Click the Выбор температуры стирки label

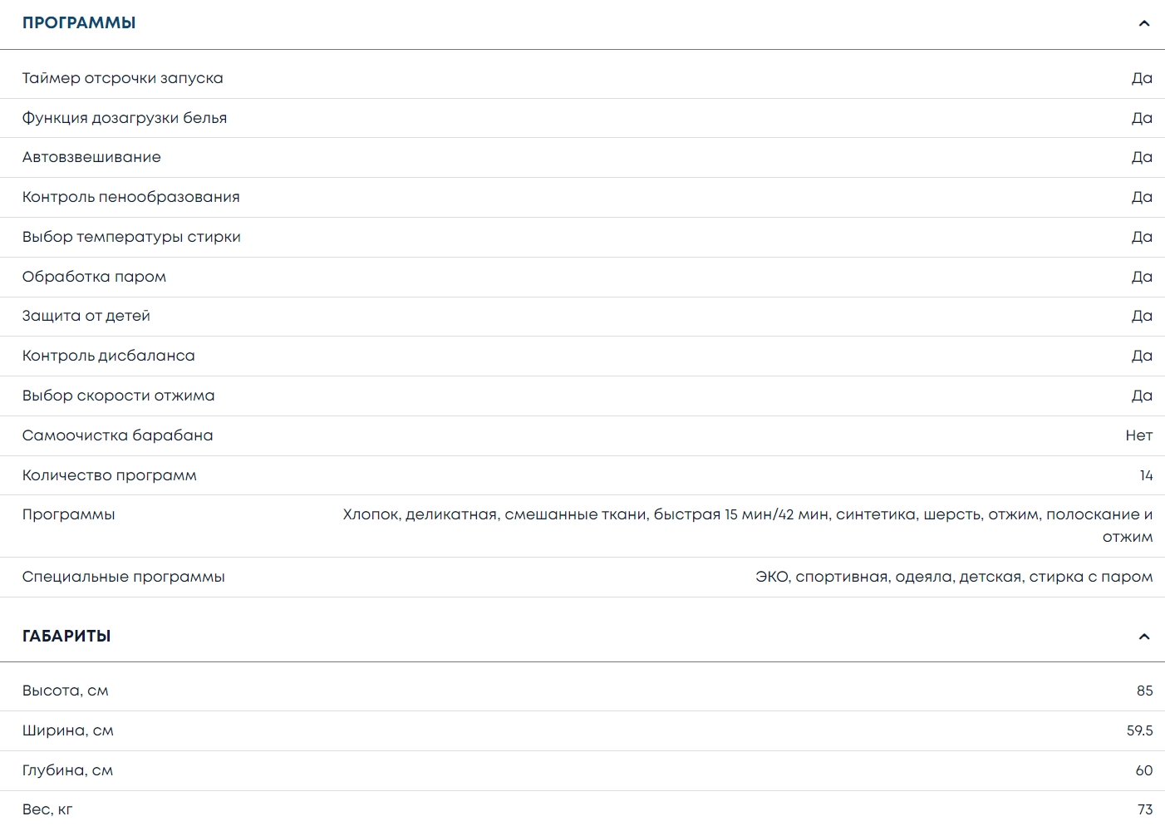[x=131, y=237]
